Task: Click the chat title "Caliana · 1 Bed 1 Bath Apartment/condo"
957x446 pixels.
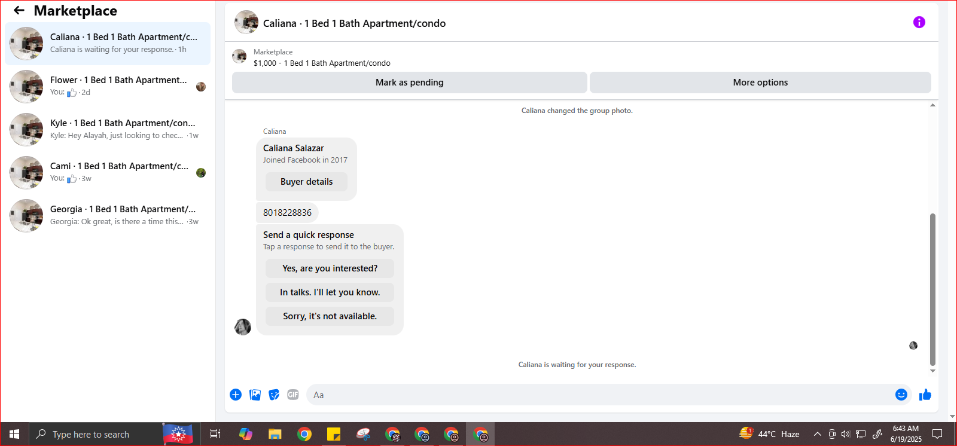Action: [x=354, y=23]
